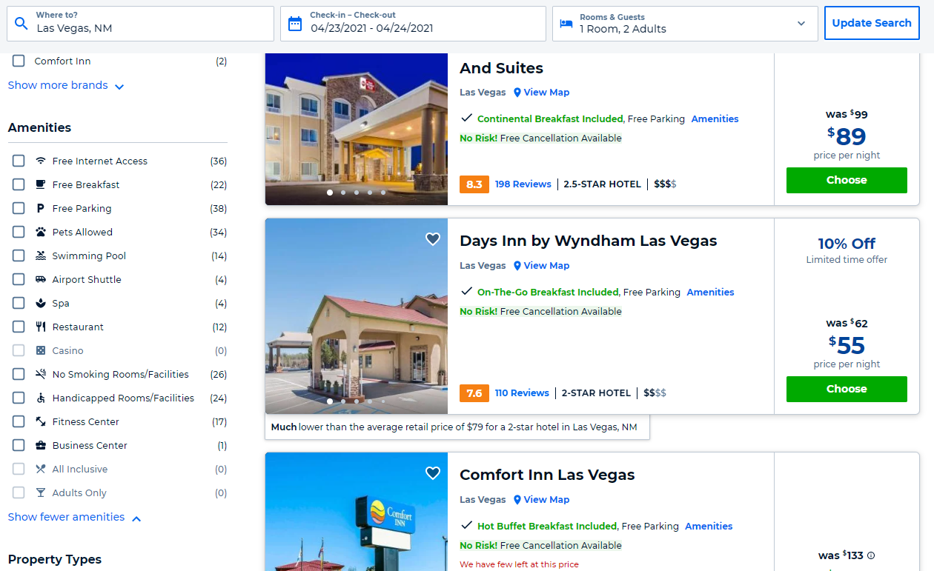934x571 pixels.
Task: Favorite Comfort Inn Las Vegas with the heart icon
Action: [433, 473]
